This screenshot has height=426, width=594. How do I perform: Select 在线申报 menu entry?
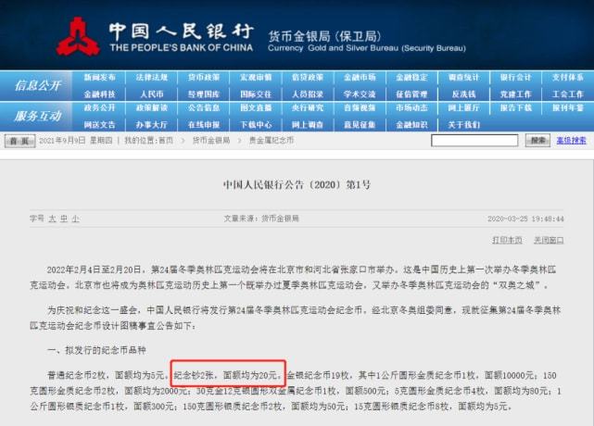(204, 125)
